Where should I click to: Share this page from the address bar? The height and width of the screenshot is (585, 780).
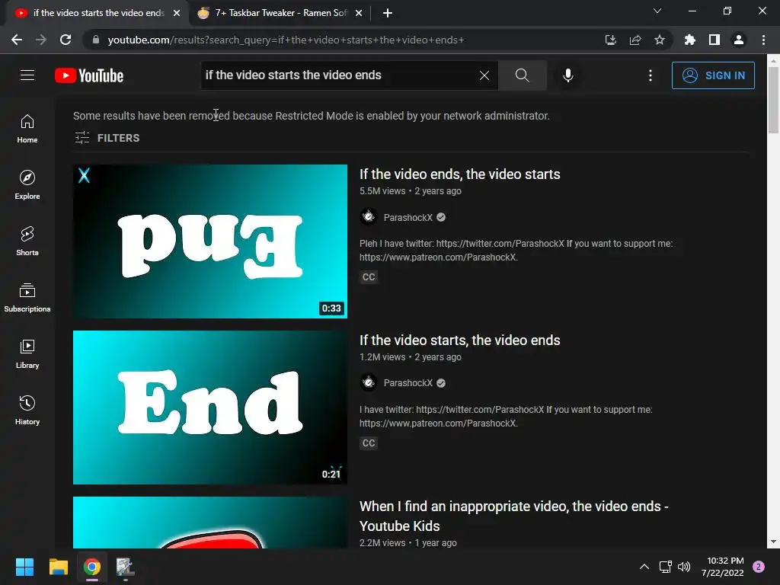pos(635,40)
